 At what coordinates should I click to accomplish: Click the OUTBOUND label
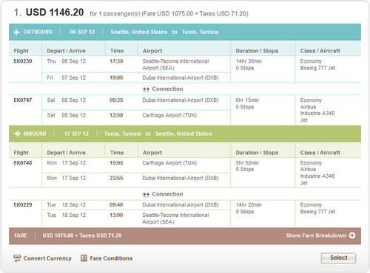pos(38,32)
